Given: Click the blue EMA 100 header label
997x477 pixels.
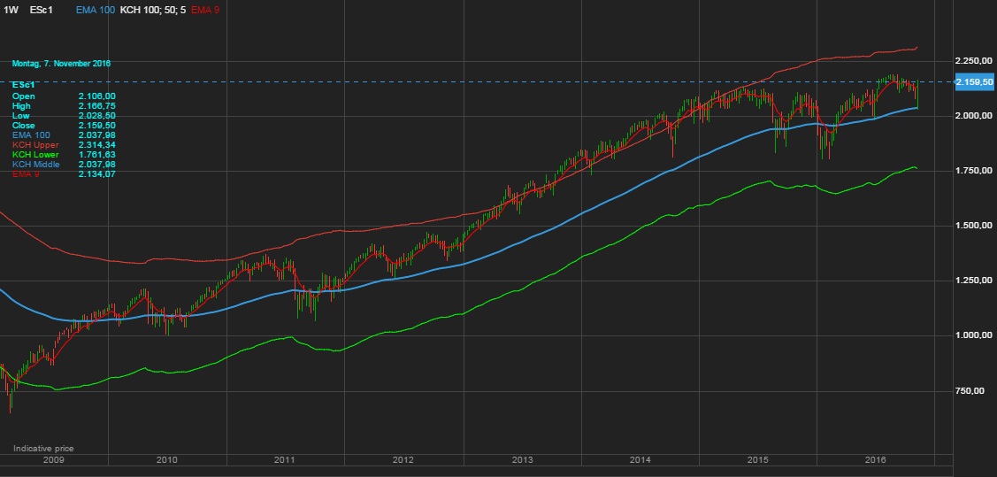Looking at the screenshot, I should (96, 9).
